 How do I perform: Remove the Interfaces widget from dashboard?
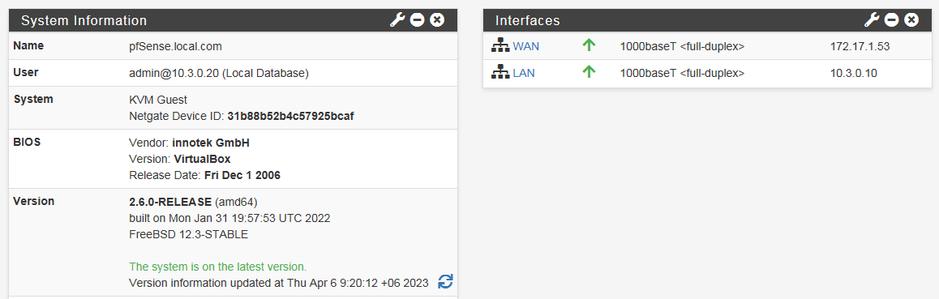click(x=911, y=20)
